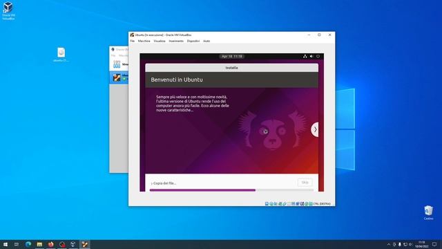Open the Aiuto menu

coord(206,41)
